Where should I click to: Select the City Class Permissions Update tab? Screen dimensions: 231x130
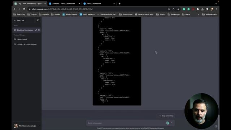point(30,4)
